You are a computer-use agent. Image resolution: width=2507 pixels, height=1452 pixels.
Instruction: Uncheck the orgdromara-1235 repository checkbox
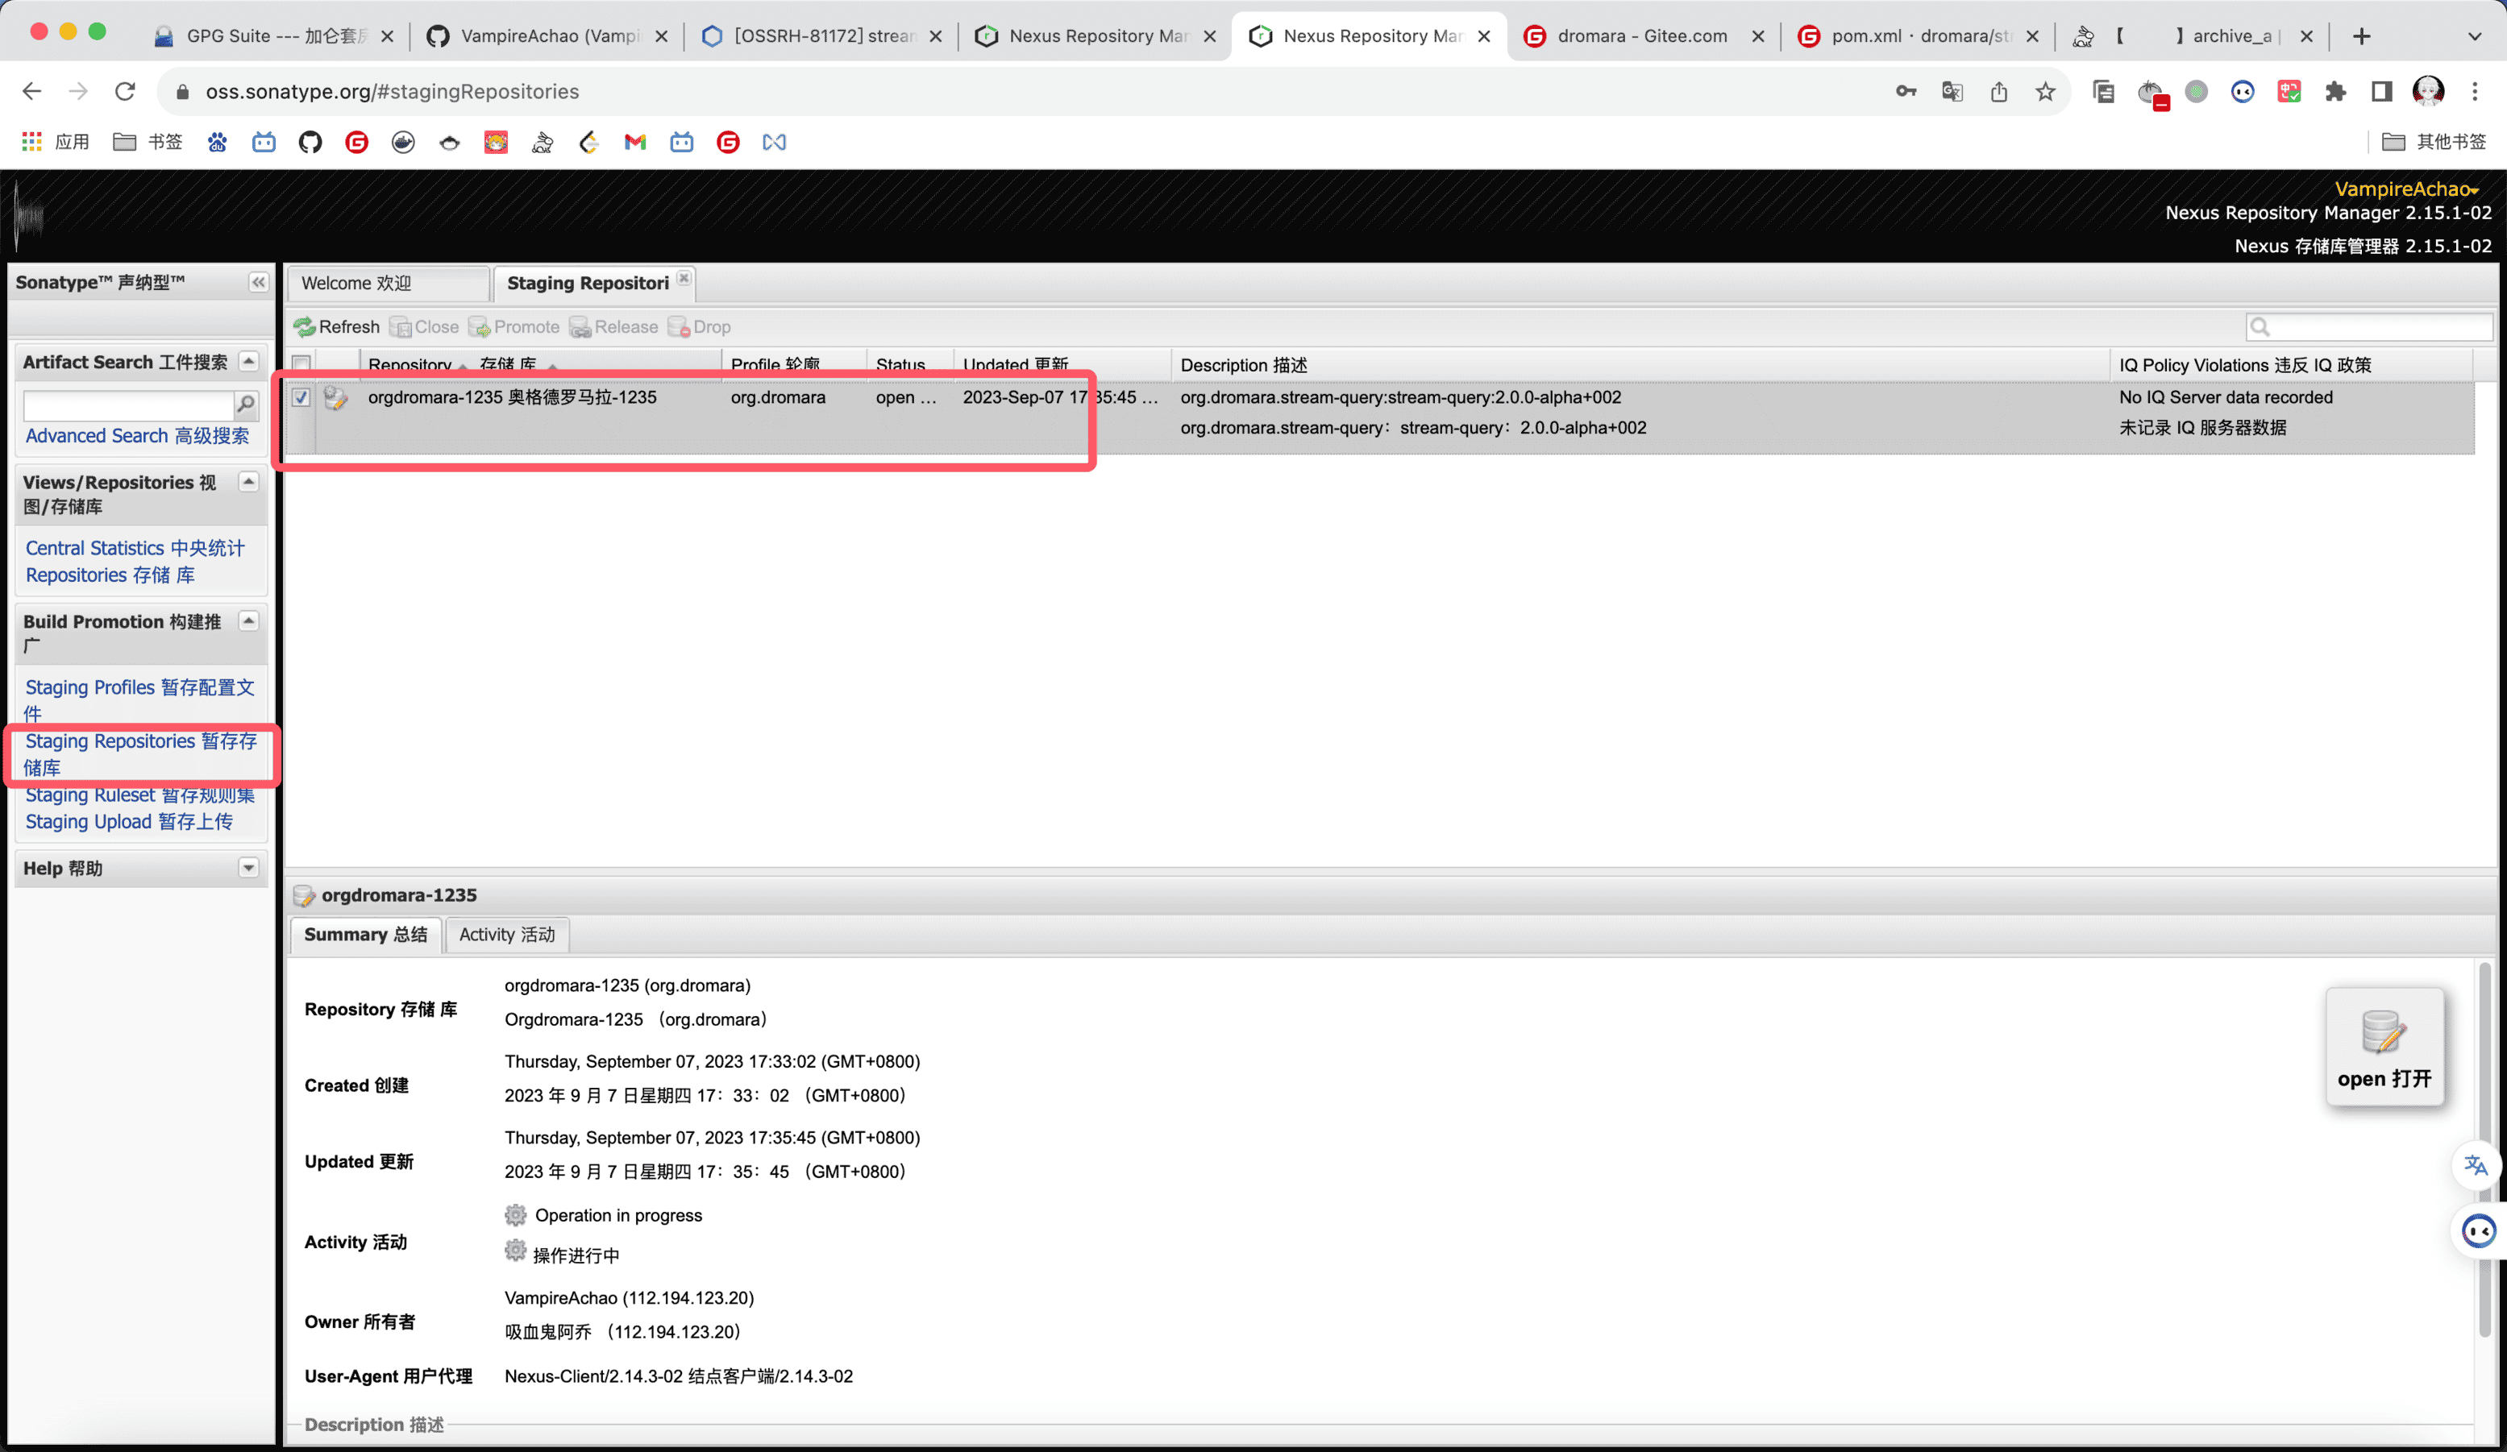pyautogui.click(x=301, y=398)
